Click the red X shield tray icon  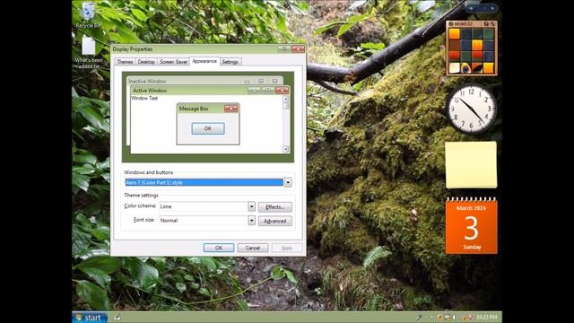[471, 318]
